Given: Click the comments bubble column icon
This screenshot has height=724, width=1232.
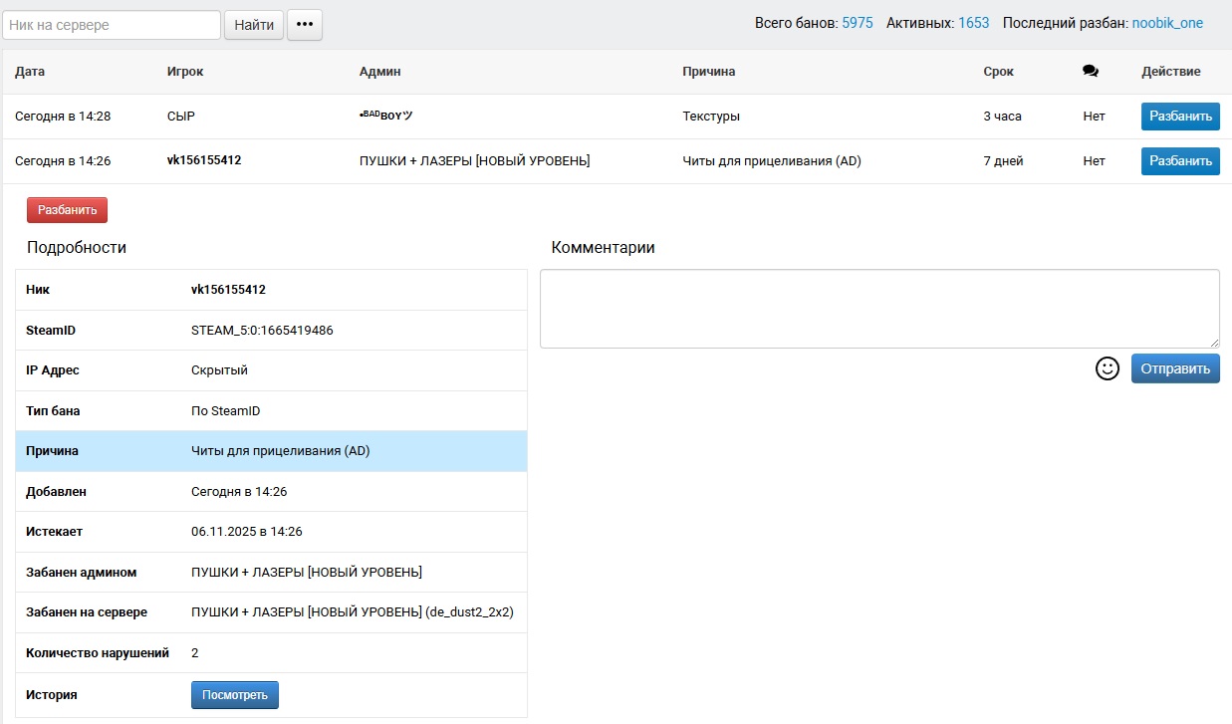Looking at the screenshot, I should tap(1091, 72).
